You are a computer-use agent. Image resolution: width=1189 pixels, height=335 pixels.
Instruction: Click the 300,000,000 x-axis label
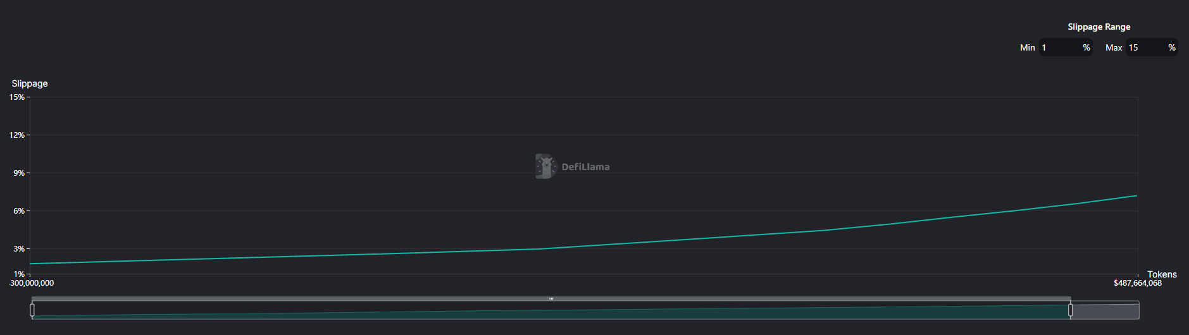pos(32,283)
